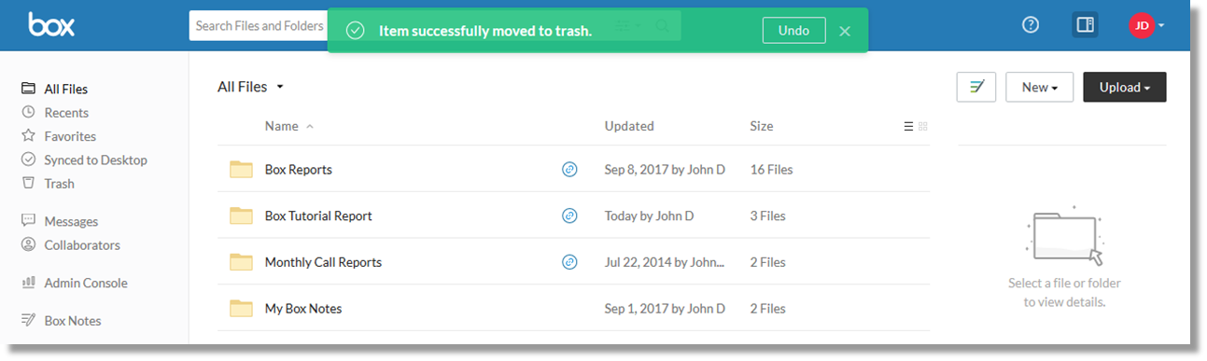The image size is (1207, 361).
Task: Open shared link for Box Reports
Action: click(569, 169)
